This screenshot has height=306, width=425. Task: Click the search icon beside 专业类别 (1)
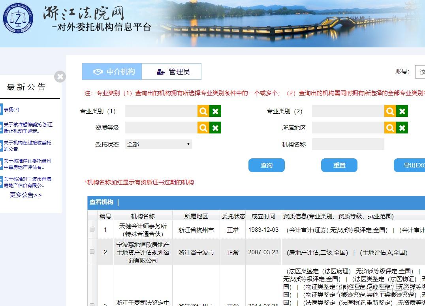tap(203, 111)
